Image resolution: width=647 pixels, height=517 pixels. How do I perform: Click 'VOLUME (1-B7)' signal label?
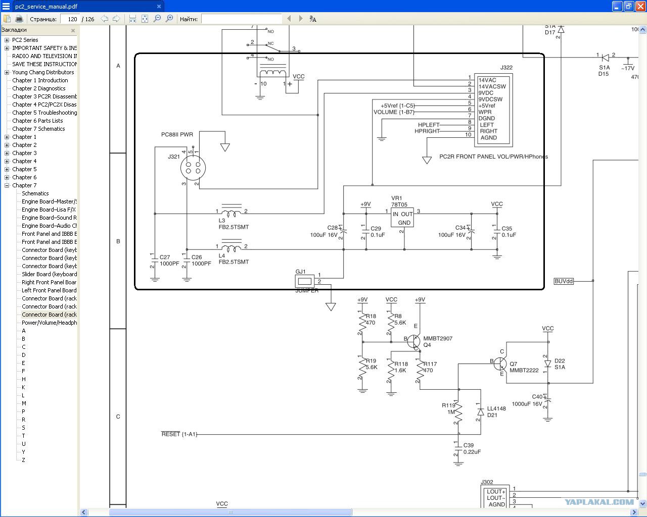tap(394, 112)
